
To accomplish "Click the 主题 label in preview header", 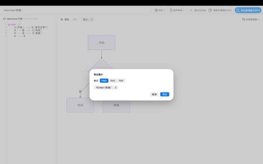I will (75, 20).
